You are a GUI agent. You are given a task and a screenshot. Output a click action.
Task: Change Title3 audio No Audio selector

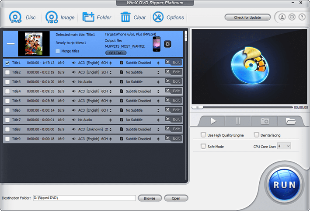tap(111, 82)
